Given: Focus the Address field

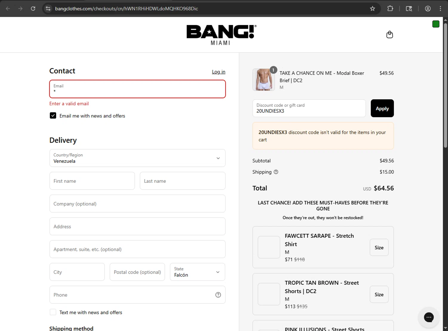Looking at the screenshot, I should tap(137, 226).
